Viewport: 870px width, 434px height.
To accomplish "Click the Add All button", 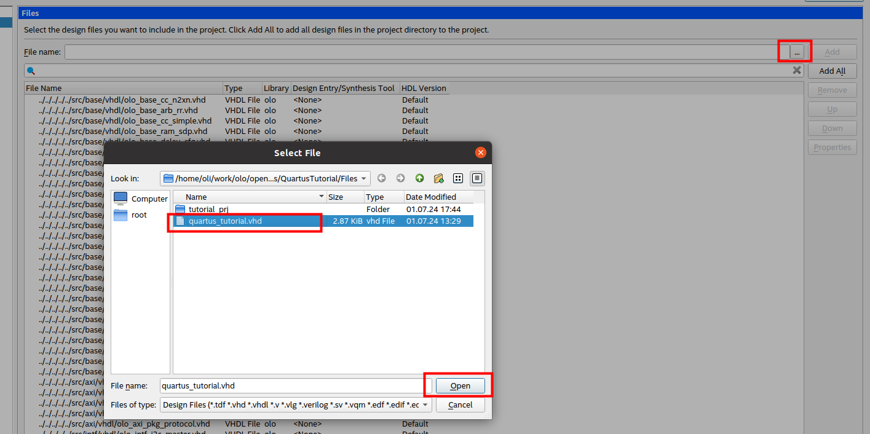I will pyautogui.click(x=832, y=71).
